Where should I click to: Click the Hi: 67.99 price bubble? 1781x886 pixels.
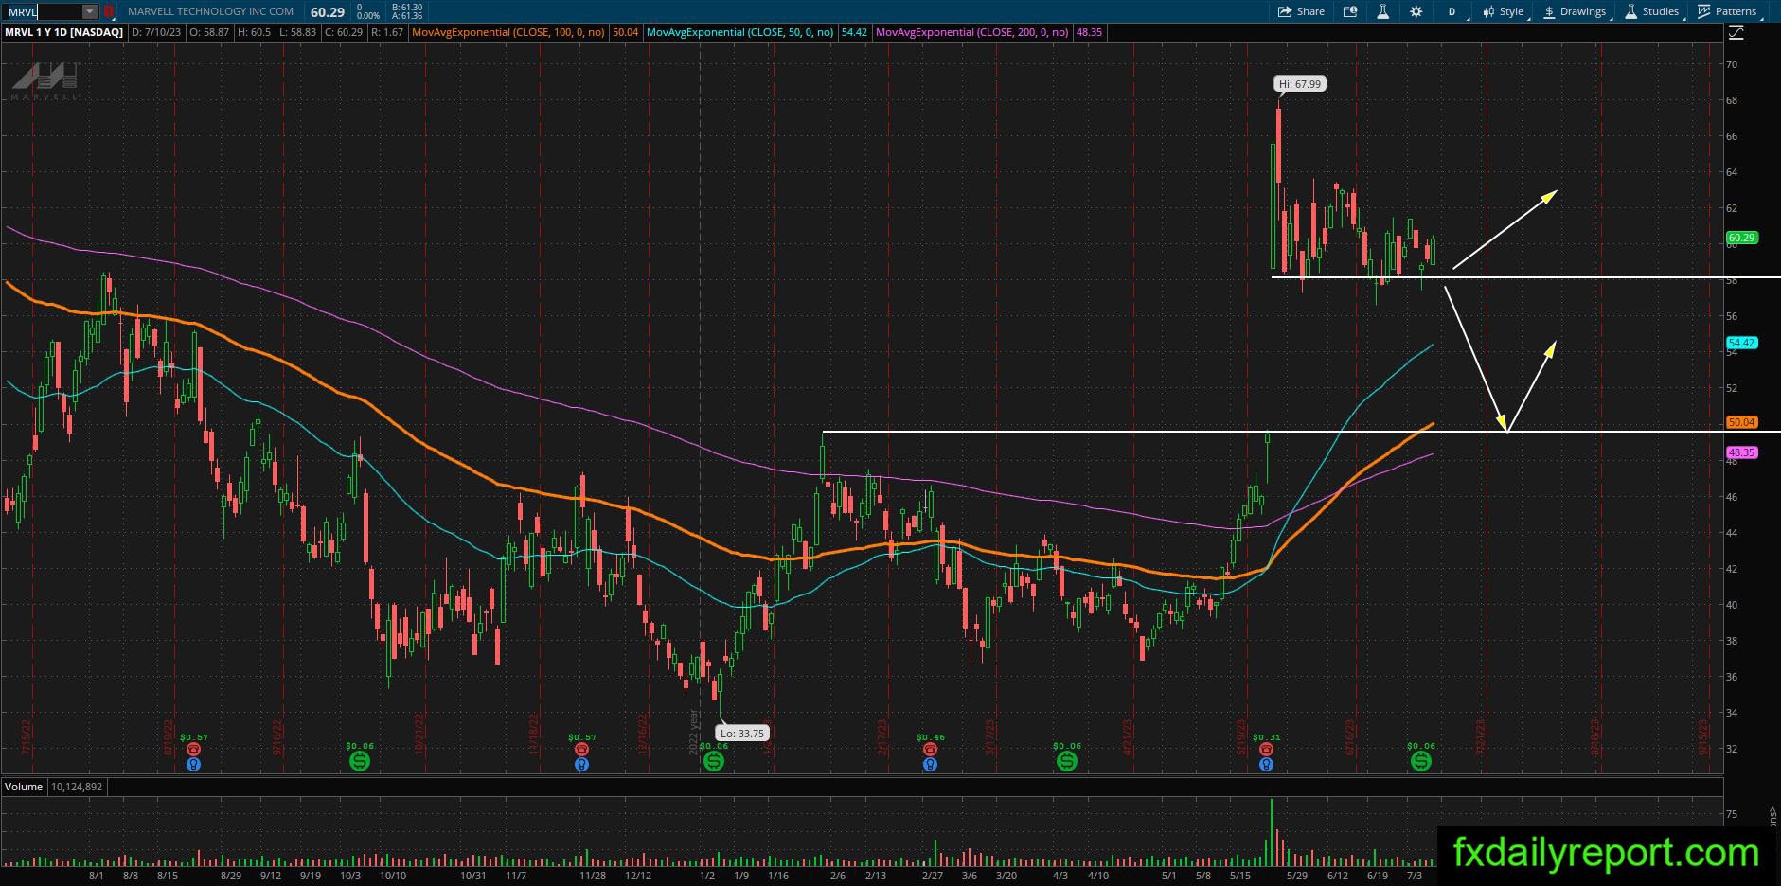(1299, 84)
